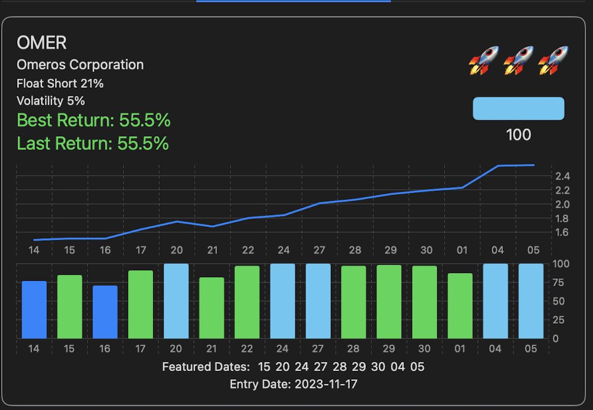Click the middle rocket emoji

tap(518, 60)
